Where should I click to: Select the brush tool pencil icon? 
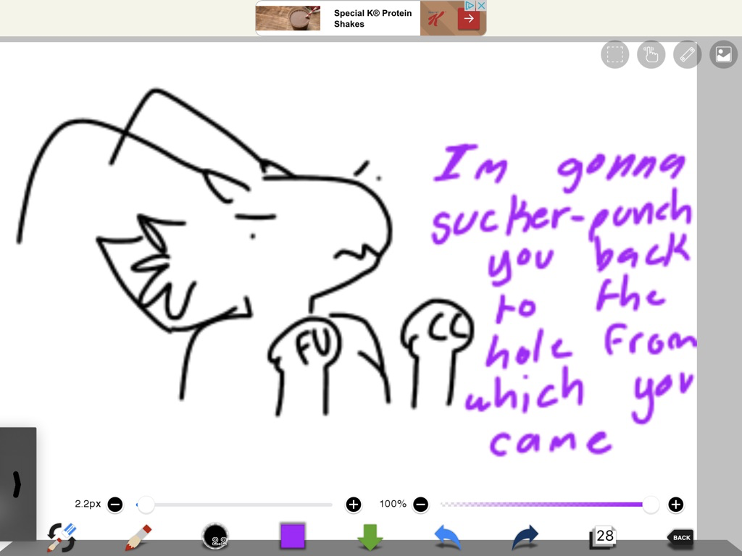pyautogui.click(x=138, y=538)
